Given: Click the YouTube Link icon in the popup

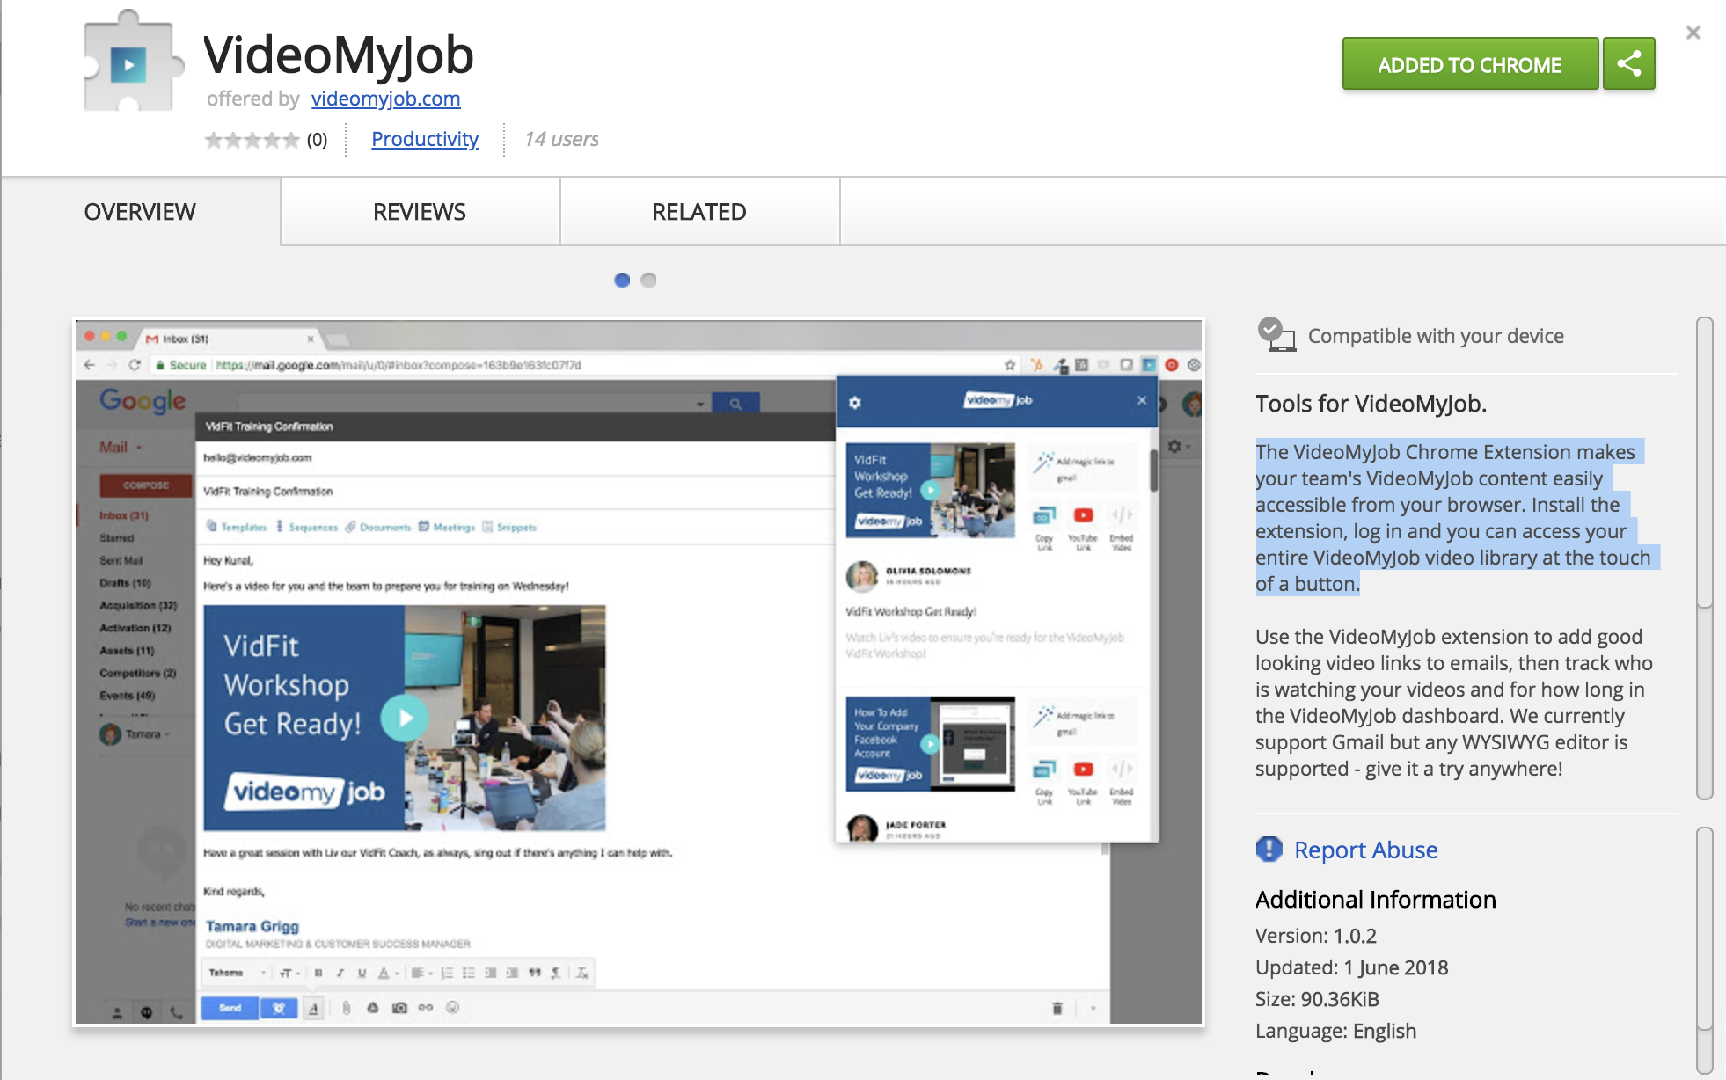Looking at the screenshot, I should tap(1084, 515).
